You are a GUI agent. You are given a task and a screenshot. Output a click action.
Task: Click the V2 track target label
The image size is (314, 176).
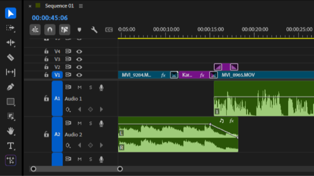point(57,67)
